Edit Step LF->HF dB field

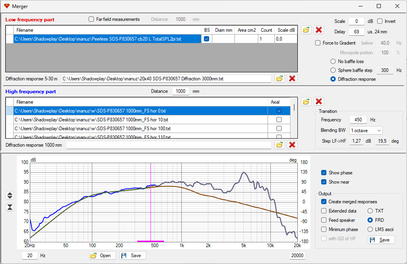(x=356, y=141)
